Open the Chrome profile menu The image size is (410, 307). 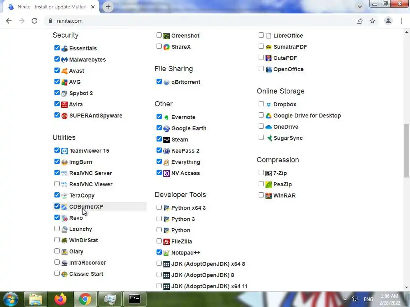click(x=388, y=21)
